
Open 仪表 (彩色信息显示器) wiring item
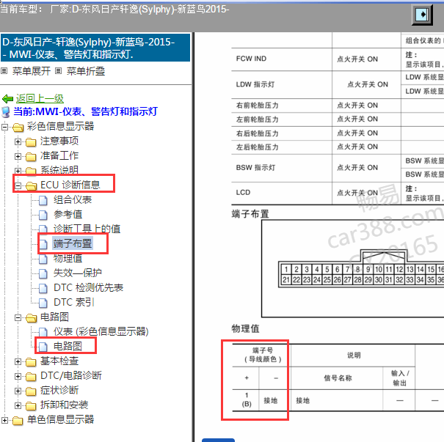[101, 331]
